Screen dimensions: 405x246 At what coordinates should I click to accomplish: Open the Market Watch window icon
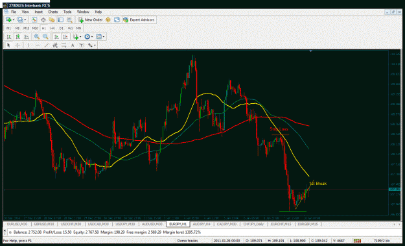tap(34, 20)
